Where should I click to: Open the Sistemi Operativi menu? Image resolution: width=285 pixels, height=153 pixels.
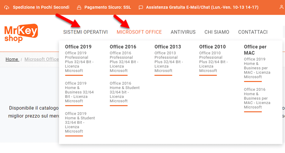coord(86,32)
